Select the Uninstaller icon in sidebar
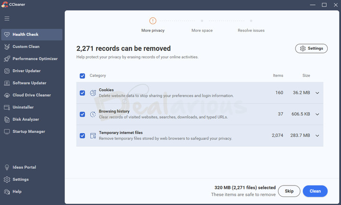Image resolution: width=341 pixels, height=205 pixels. pos(7,107)
